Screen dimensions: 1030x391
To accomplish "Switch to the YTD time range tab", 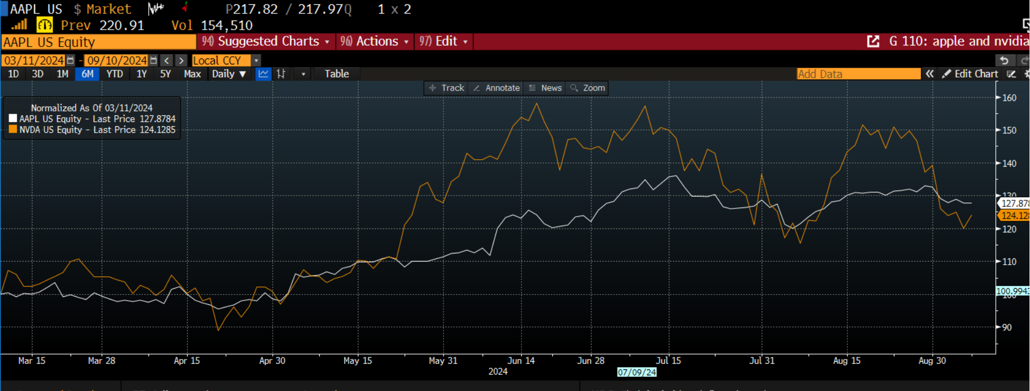I will click(x=114, y=74).
